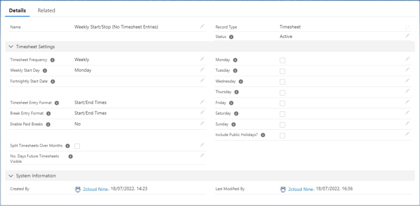Show info for Fortnightly Start Date
This screenshot has height=206, width=420.
coord(53,81)
